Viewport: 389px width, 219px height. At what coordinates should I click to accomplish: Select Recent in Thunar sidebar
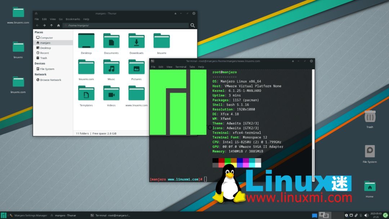click(x=53, y=53)
